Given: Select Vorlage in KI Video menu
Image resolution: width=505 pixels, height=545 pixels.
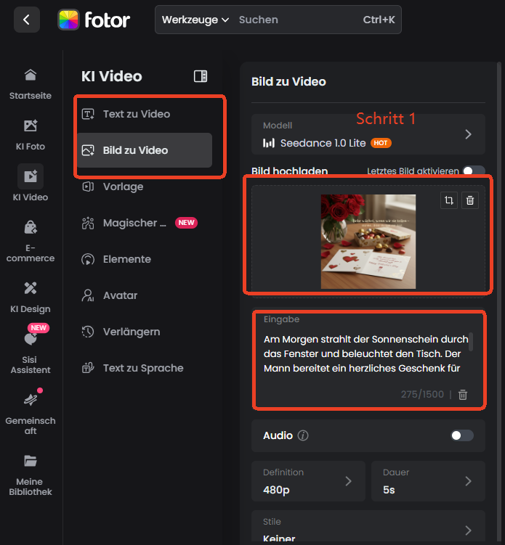Looking at the screenshot, I should (x=123, y=187).
